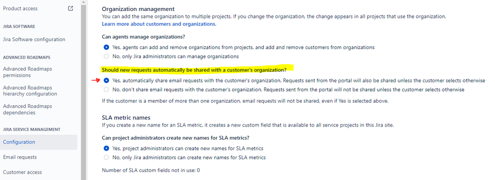The width and height of the screenshot is (495, 180).
Task: Choose No, don't share email requests
Action: click(x=106, y=89)
